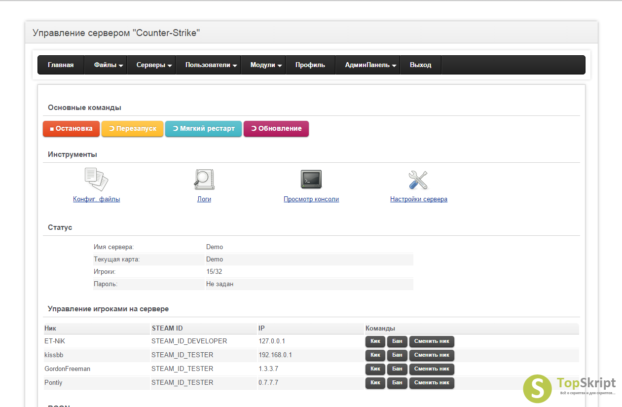Click the IP address 1.3.3.7

coord(267,369)
